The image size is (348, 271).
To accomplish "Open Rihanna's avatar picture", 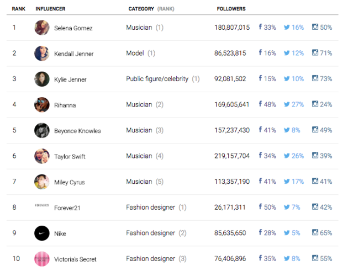I will tap(42, 105).
